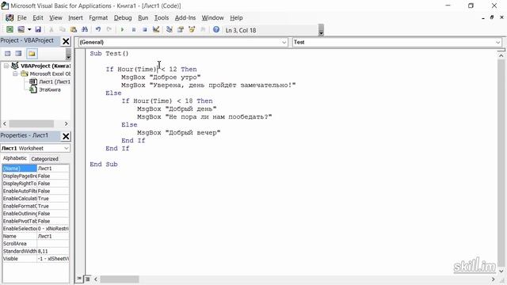Click the empty ScrollArea value field
Image resolution: width=507 pixels, height=285 pixels.
(x=53, y=244)
